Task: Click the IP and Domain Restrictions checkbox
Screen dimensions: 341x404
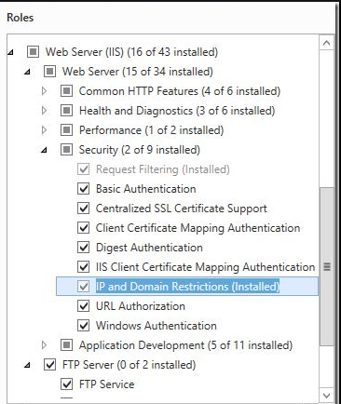Action: click(x=83, y=287)
